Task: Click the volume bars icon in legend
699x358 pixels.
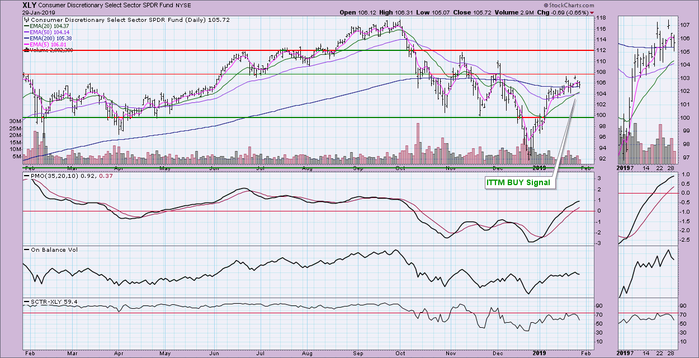Action: pyautogui.click(x=26, y=50)
